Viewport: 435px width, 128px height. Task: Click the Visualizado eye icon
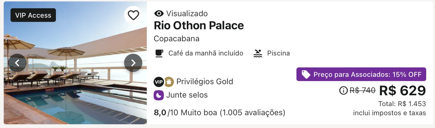159,13
